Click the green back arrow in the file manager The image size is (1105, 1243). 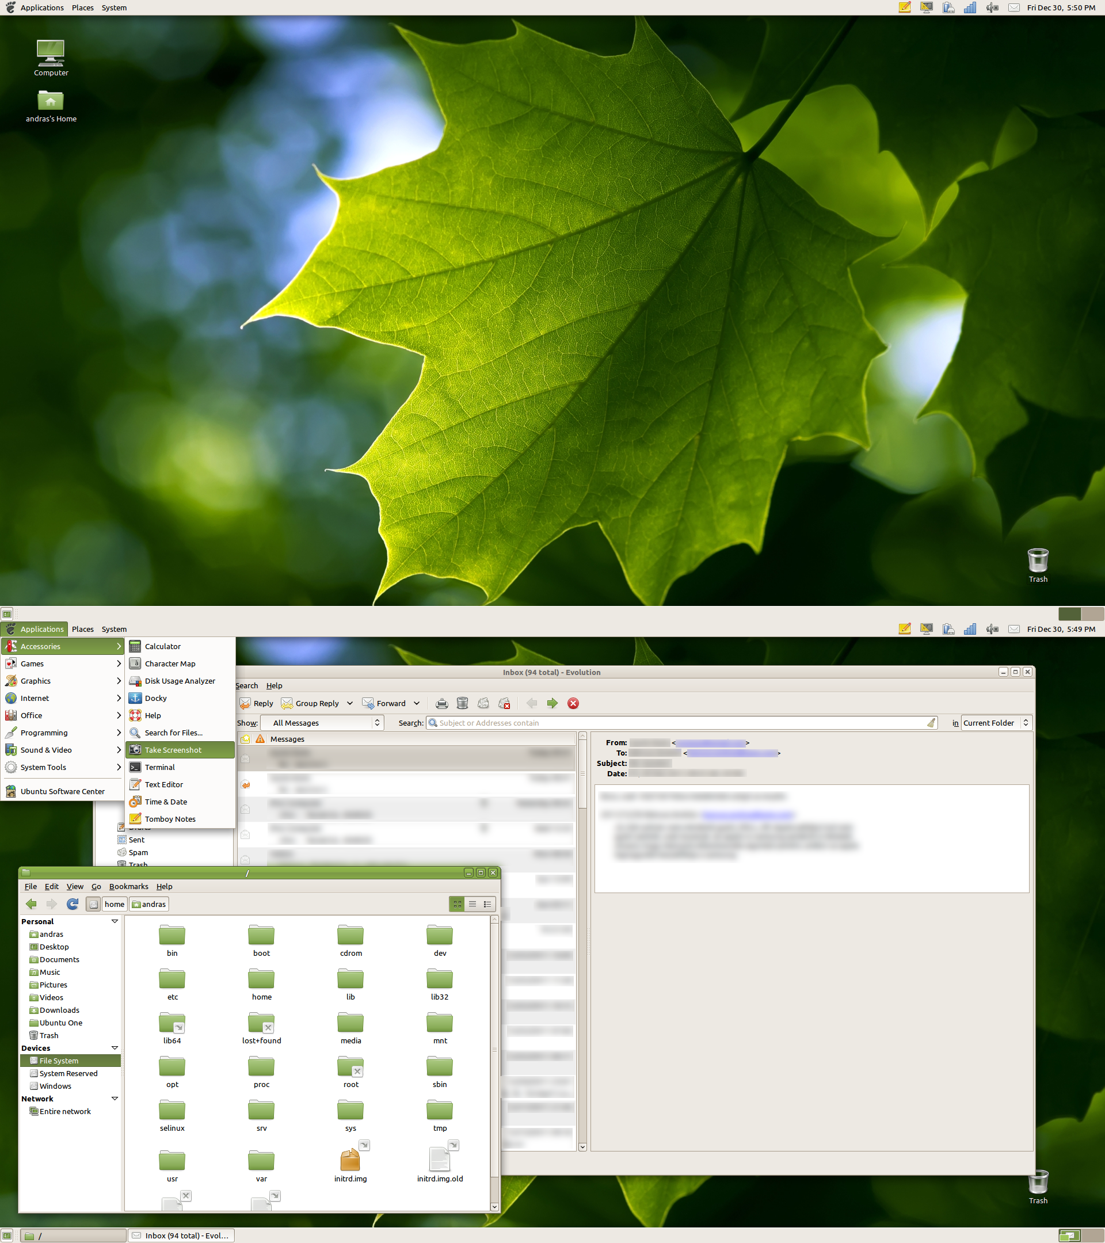32,904
